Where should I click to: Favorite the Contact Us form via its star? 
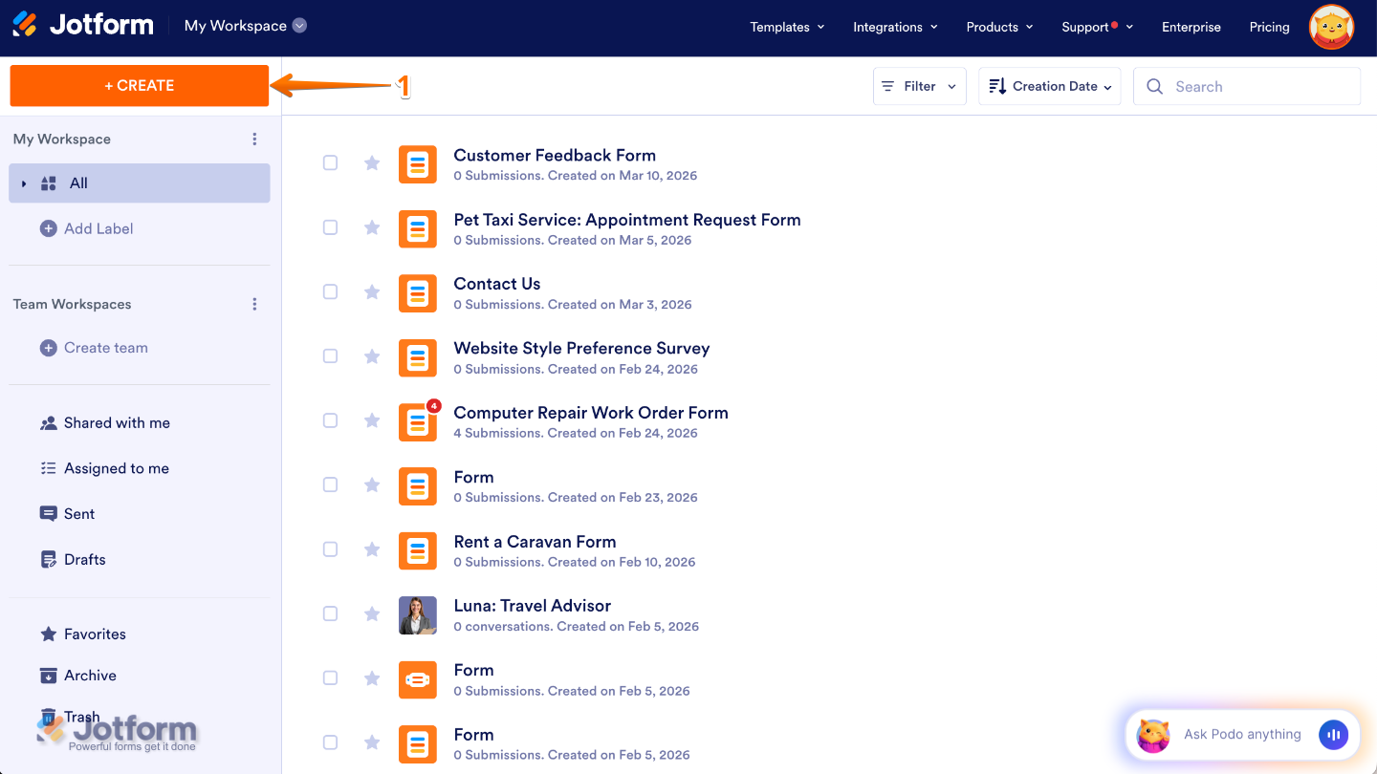(x=372, y=291)
